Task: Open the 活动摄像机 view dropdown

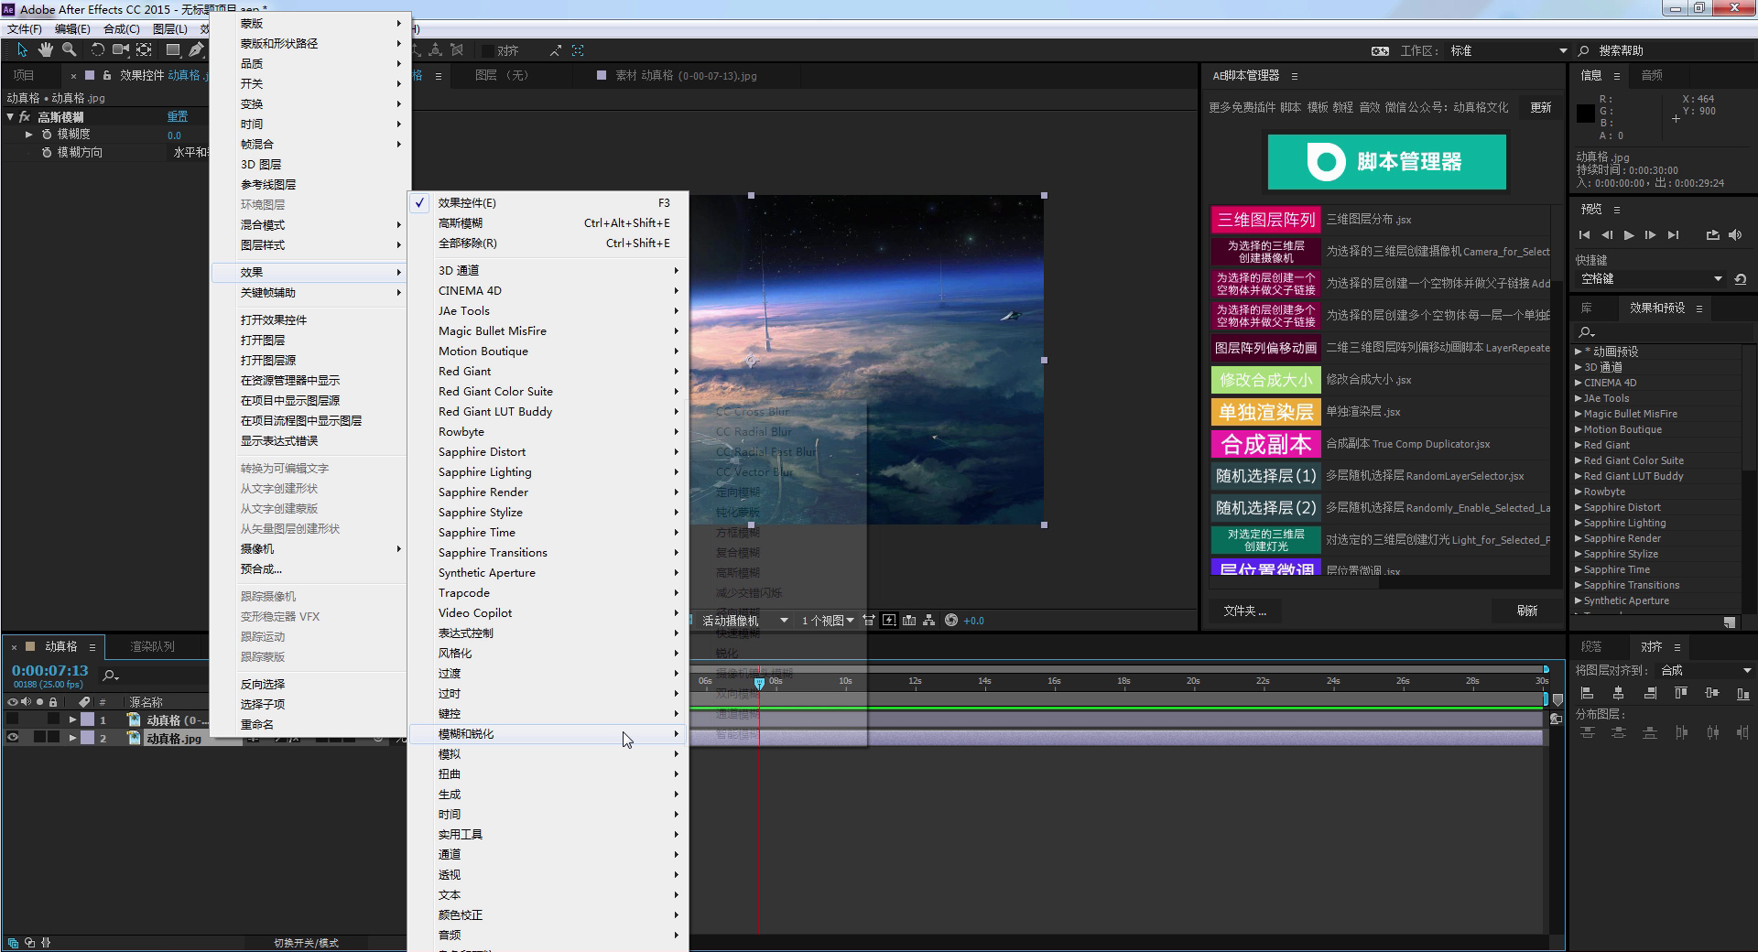Action: coord(744,621)
